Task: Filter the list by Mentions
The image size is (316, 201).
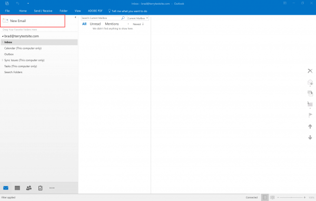Action: click(112, 24)
